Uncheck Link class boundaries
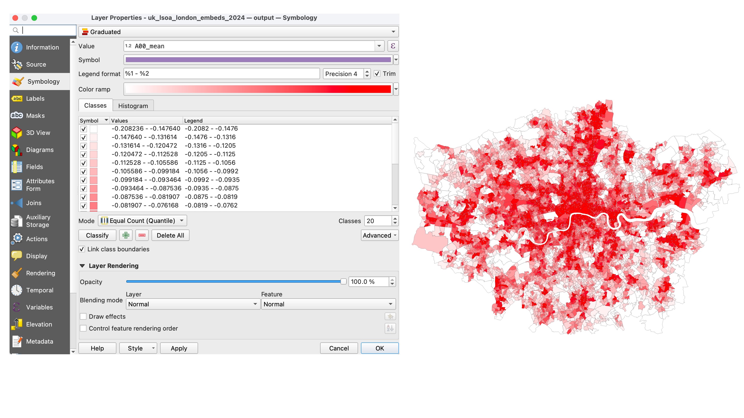744x418 pixels. pos(82,249)
